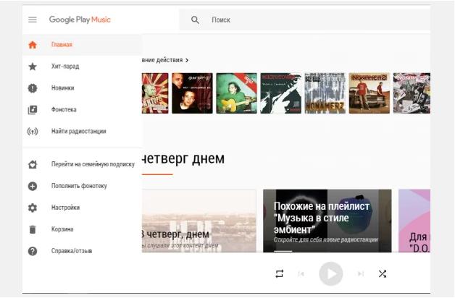Click Перейти на семейную подписку link
The width and height of the screenshot is (455, 298).
(93, 164)
